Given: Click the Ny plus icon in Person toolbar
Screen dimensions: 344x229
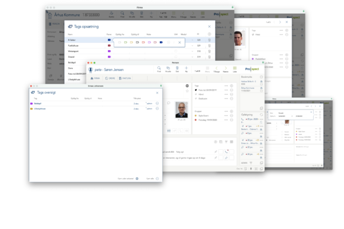Looking at the screenshot, I should point(186,68).
